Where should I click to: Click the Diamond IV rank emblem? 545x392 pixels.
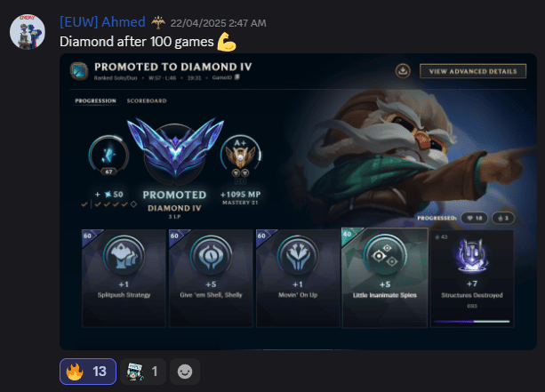click(175, 149)
